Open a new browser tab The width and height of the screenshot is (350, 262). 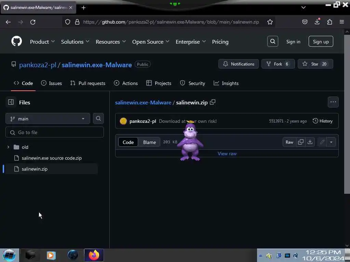[x=83, y=8]
